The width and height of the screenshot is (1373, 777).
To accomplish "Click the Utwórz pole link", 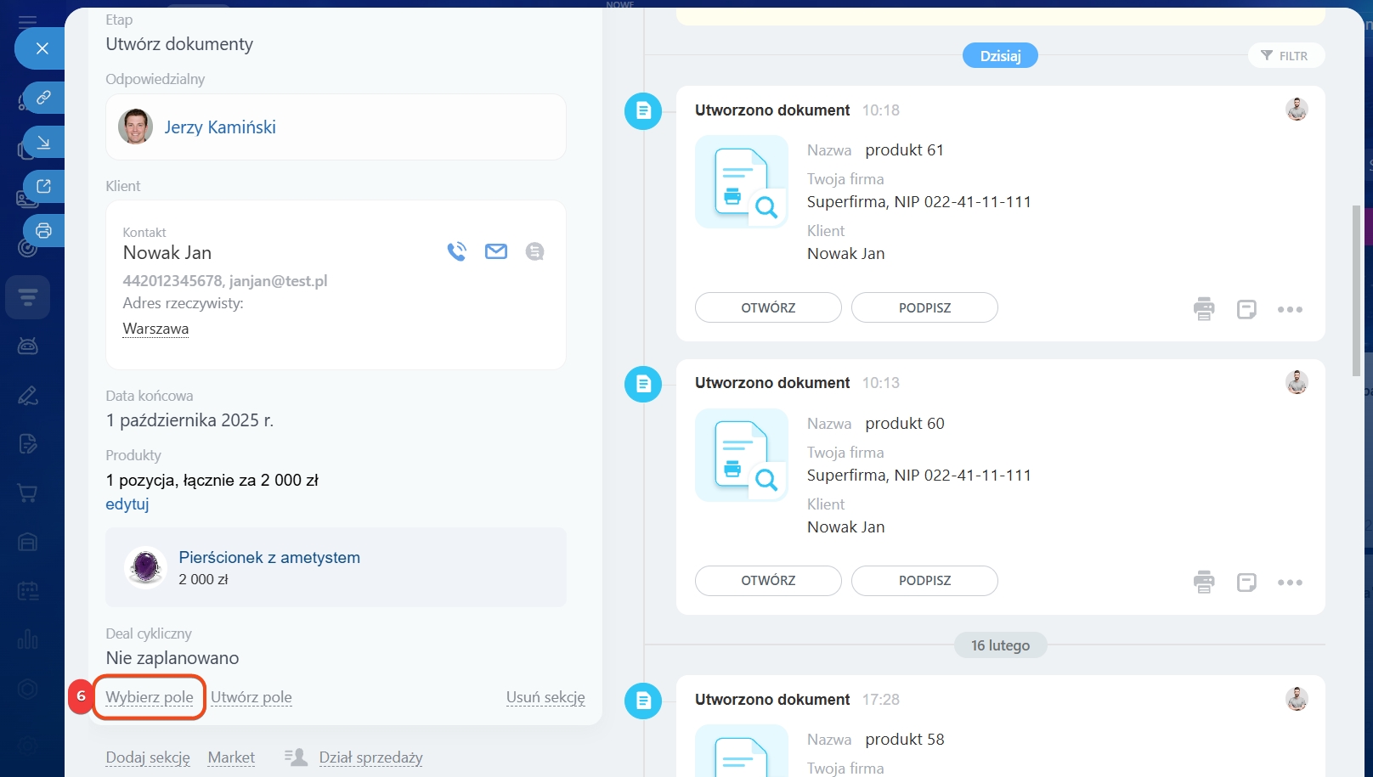I will tap(251, 697).
